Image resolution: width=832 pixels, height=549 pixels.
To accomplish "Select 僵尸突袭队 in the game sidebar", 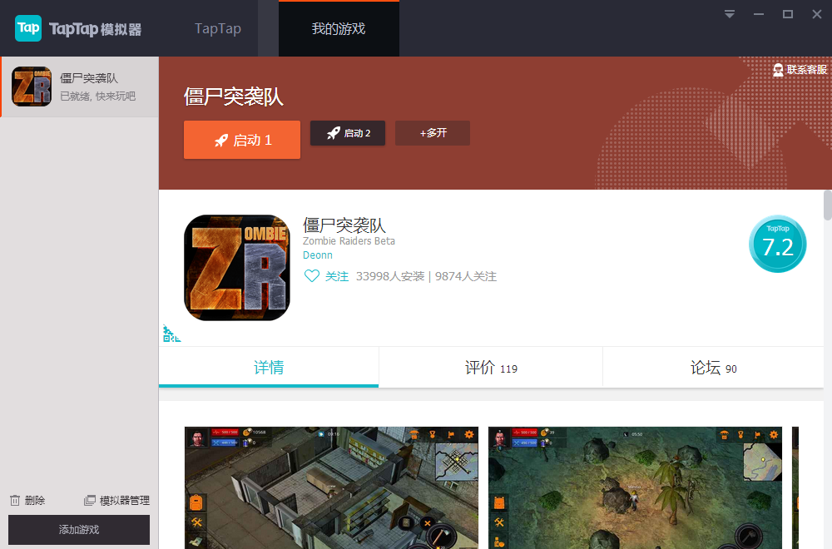I will pyautogui.click(x=80, y=87).
